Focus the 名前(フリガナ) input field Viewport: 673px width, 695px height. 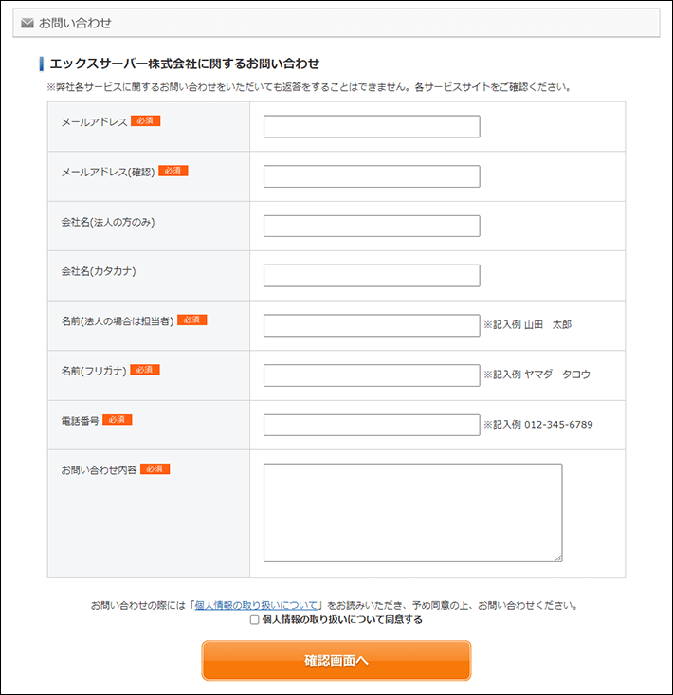coord(372,375)
